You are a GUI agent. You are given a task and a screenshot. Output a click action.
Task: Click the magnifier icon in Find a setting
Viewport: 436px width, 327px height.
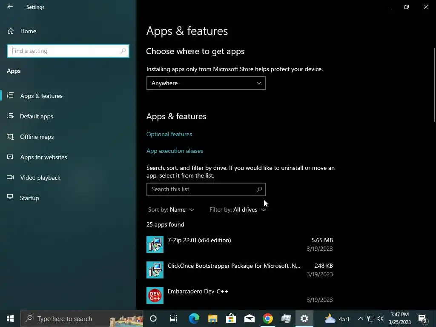pyautogui.click(x=123, y=51)
